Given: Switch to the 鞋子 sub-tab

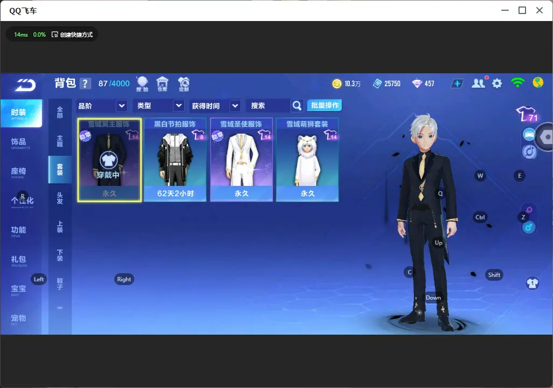Looking at the screenshot, I should tap(60, 284).
